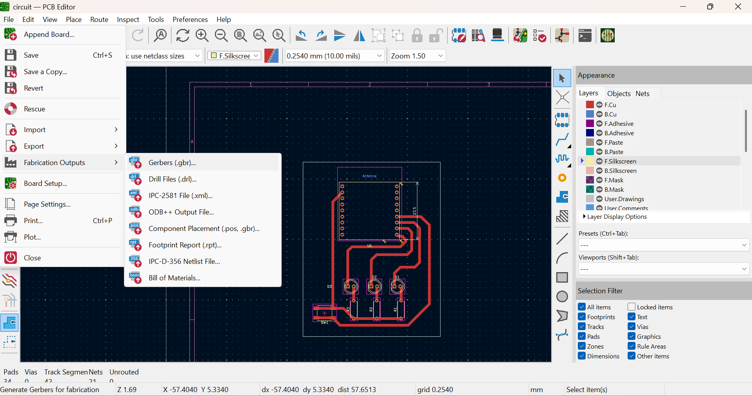Open the Scripting Console icon
This screenshot has width=752, height=396.
[x=584, y=36]
